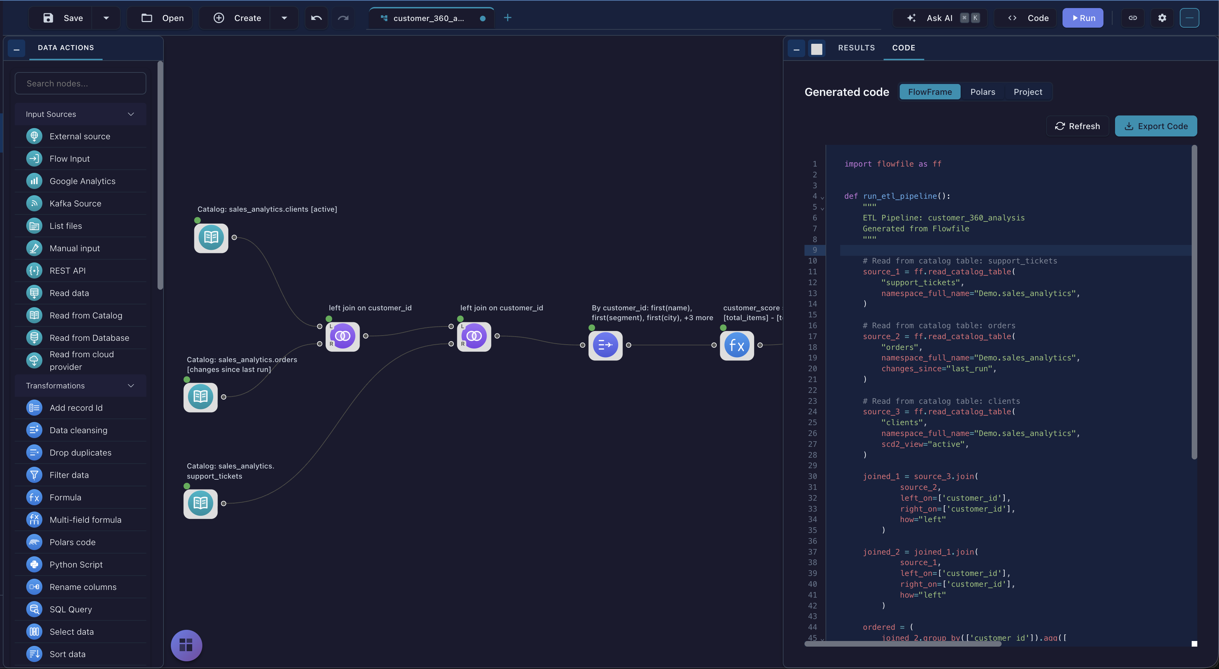1219x669 pixels.
Task: Click the Export Code button
Action: coord(1156,126)
